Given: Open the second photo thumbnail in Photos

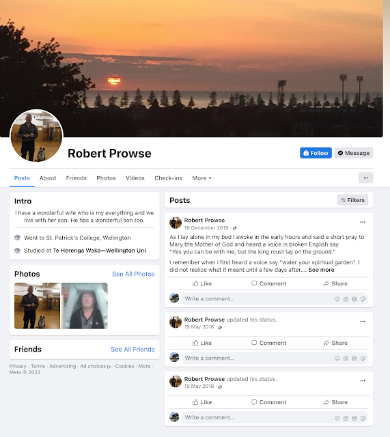Looking at the screenshot, I should pos(85,306).
